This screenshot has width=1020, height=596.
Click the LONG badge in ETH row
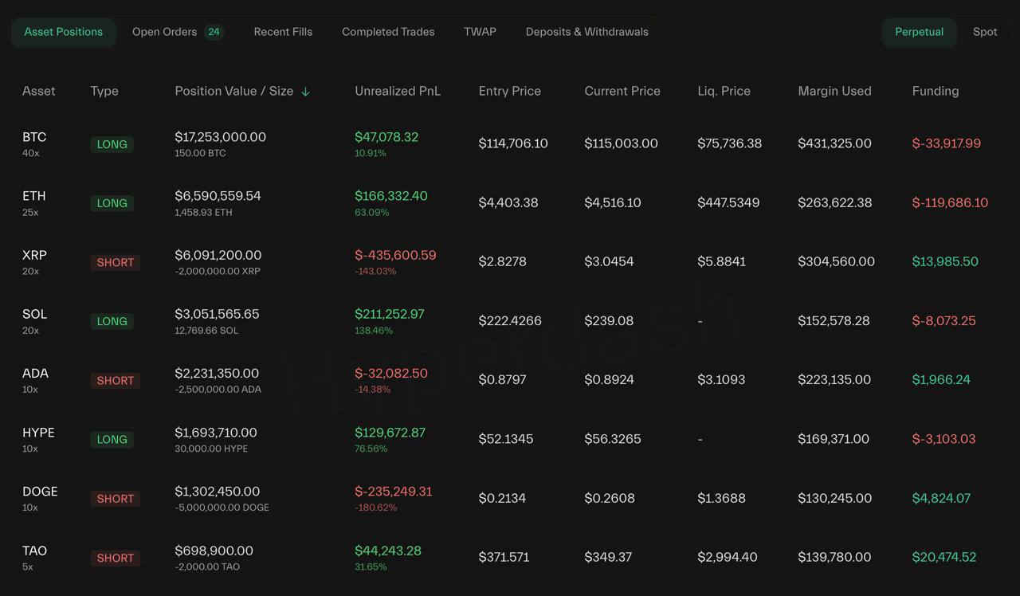click(x=112, y=203)
